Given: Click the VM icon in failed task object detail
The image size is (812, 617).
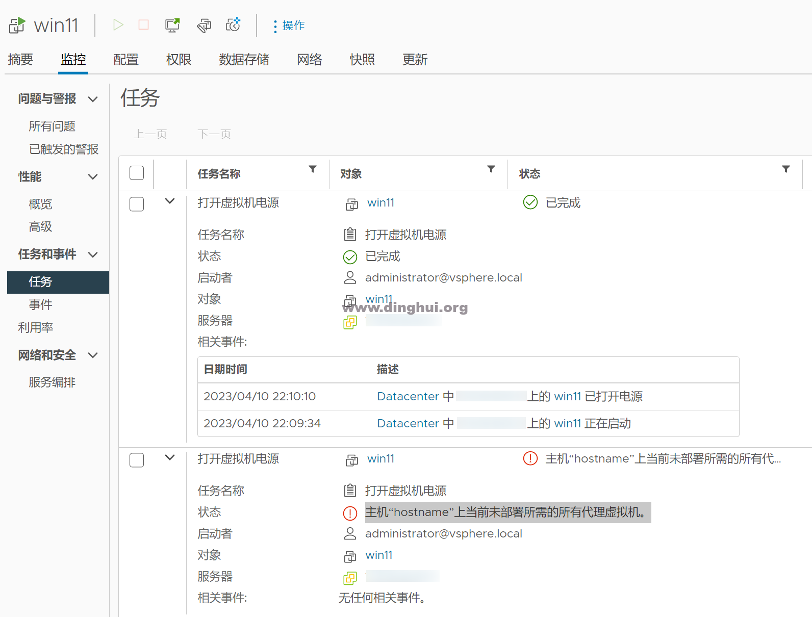Looking at the screenshot, I should click(x=350, y=556).
